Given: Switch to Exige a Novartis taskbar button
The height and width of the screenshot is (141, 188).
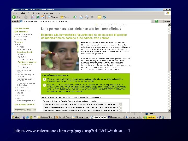Looking at the screenshot, I should (98, 117).
